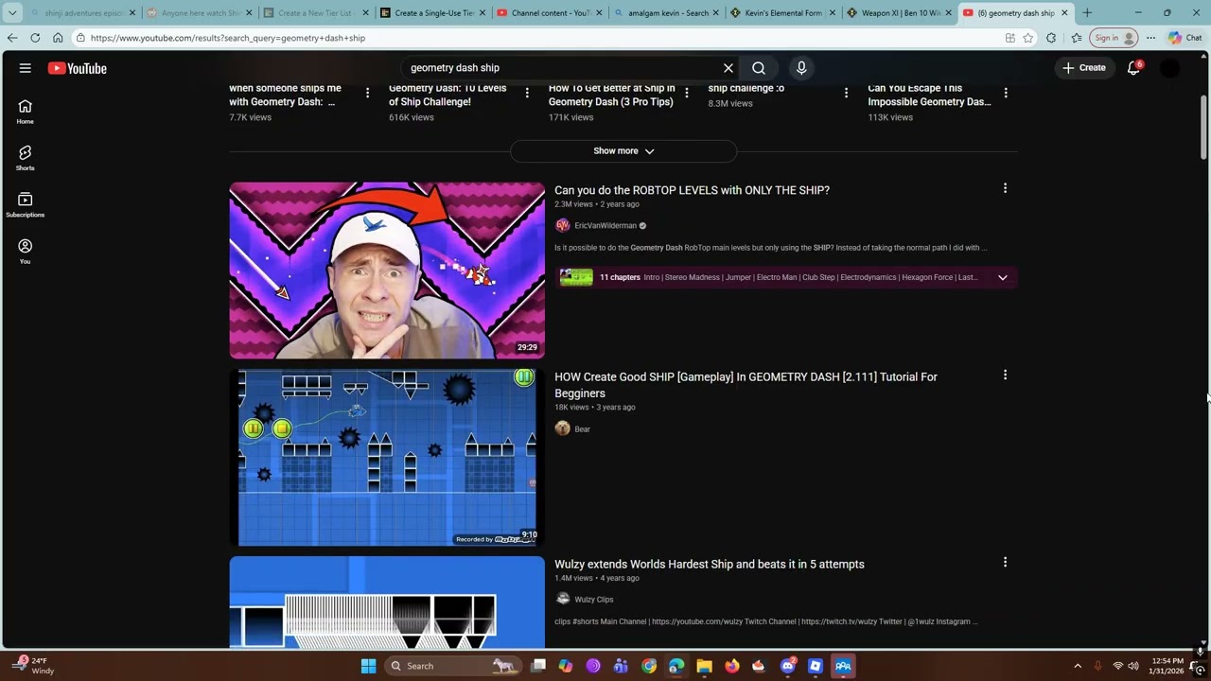Open the account avatar menu

(1170, 68)
